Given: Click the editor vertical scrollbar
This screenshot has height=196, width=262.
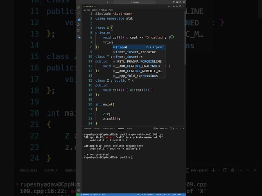Looking at the screenshot, I should 185,38.
